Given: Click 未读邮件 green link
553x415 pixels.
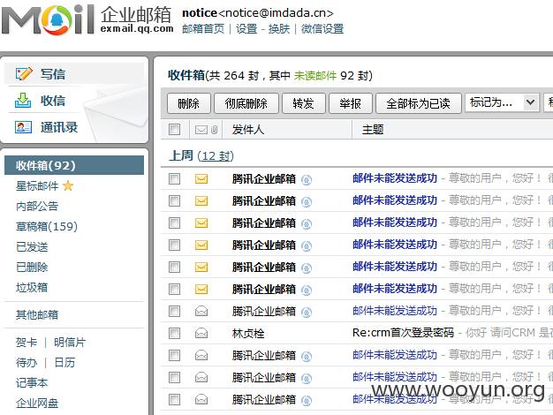Looking at the screenshot, I should pyautogui.click(x=315, y=75).
